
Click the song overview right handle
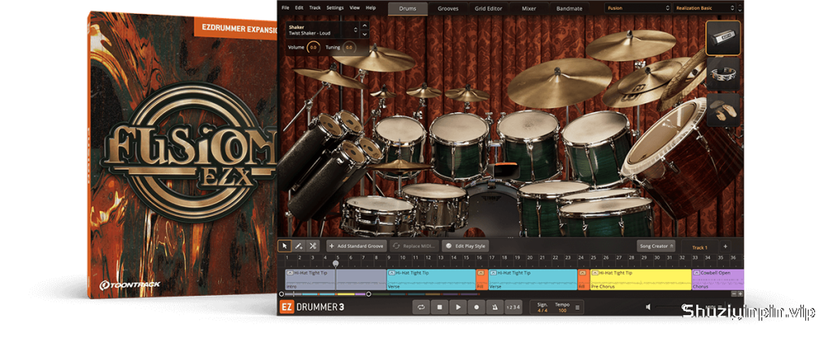[x=369, y=294]
